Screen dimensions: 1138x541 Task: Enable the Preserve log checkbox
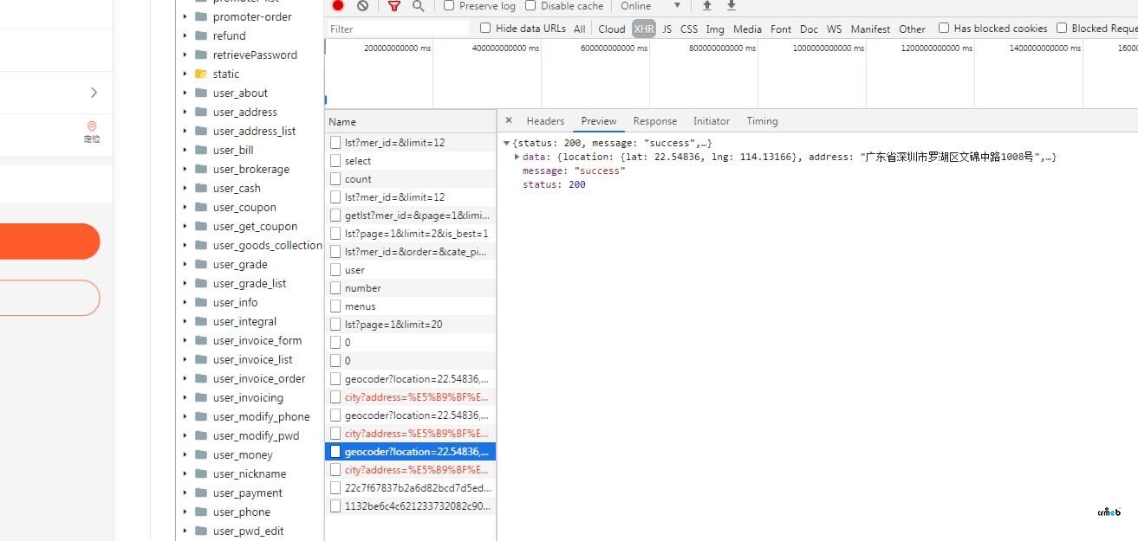[x=449, y=5]
